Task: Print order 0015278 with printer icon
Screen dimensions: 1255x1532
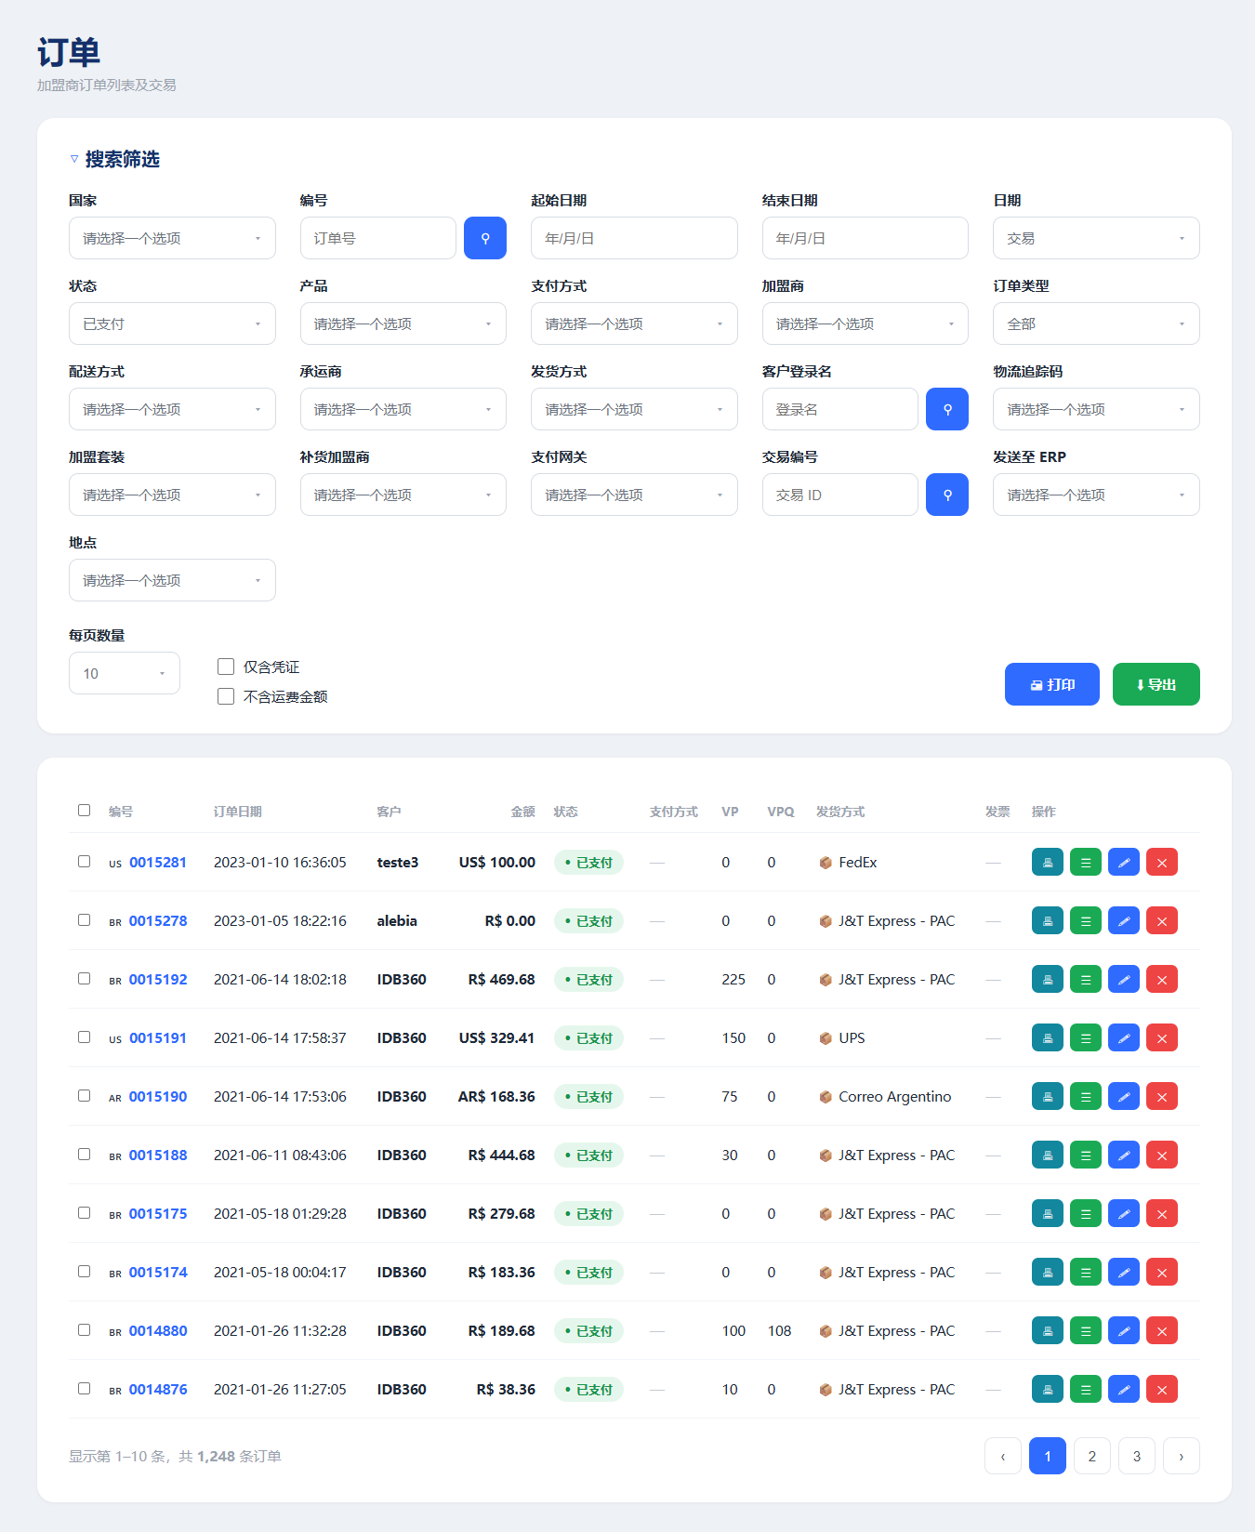Action: click(x=1048, y=920)
